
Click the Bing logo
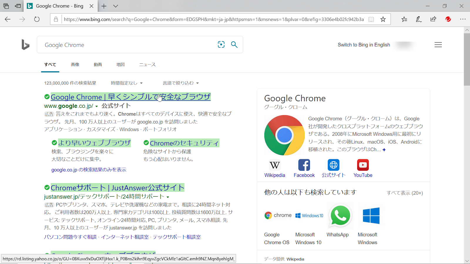tap(25, 45)
